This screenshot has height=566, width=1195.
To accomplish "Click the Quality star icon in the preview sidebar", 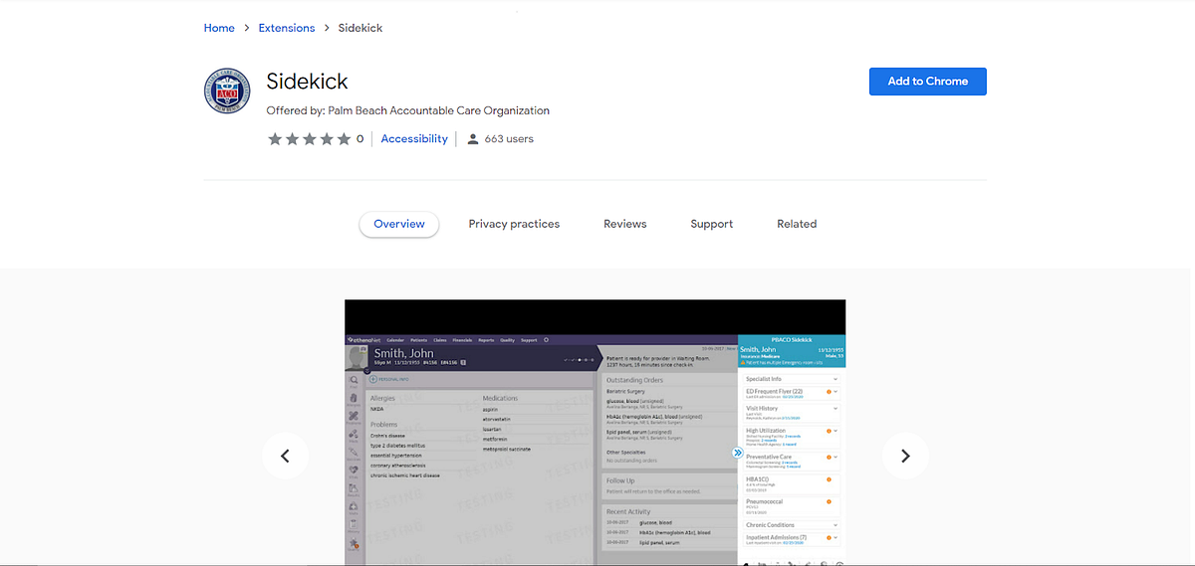I will pos(354,543).
